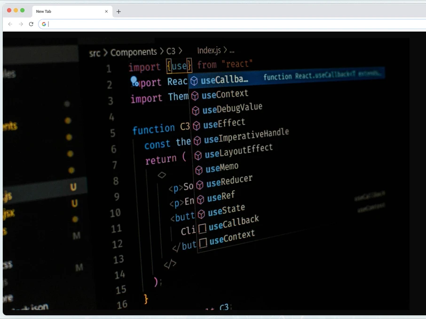This screenshot has height=319, width=426.
Task: Click the opening fragment tag on line 8
Action: [162, 175]
